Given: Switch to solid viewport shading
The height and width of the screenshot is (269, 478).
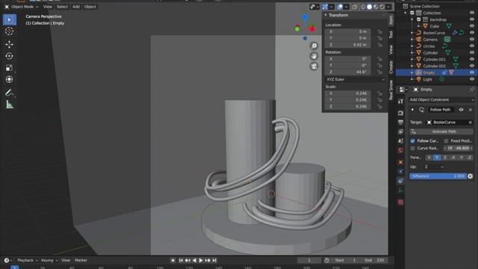Looking at the screenshot, I should pyautogui.click(x=370, y=7).
